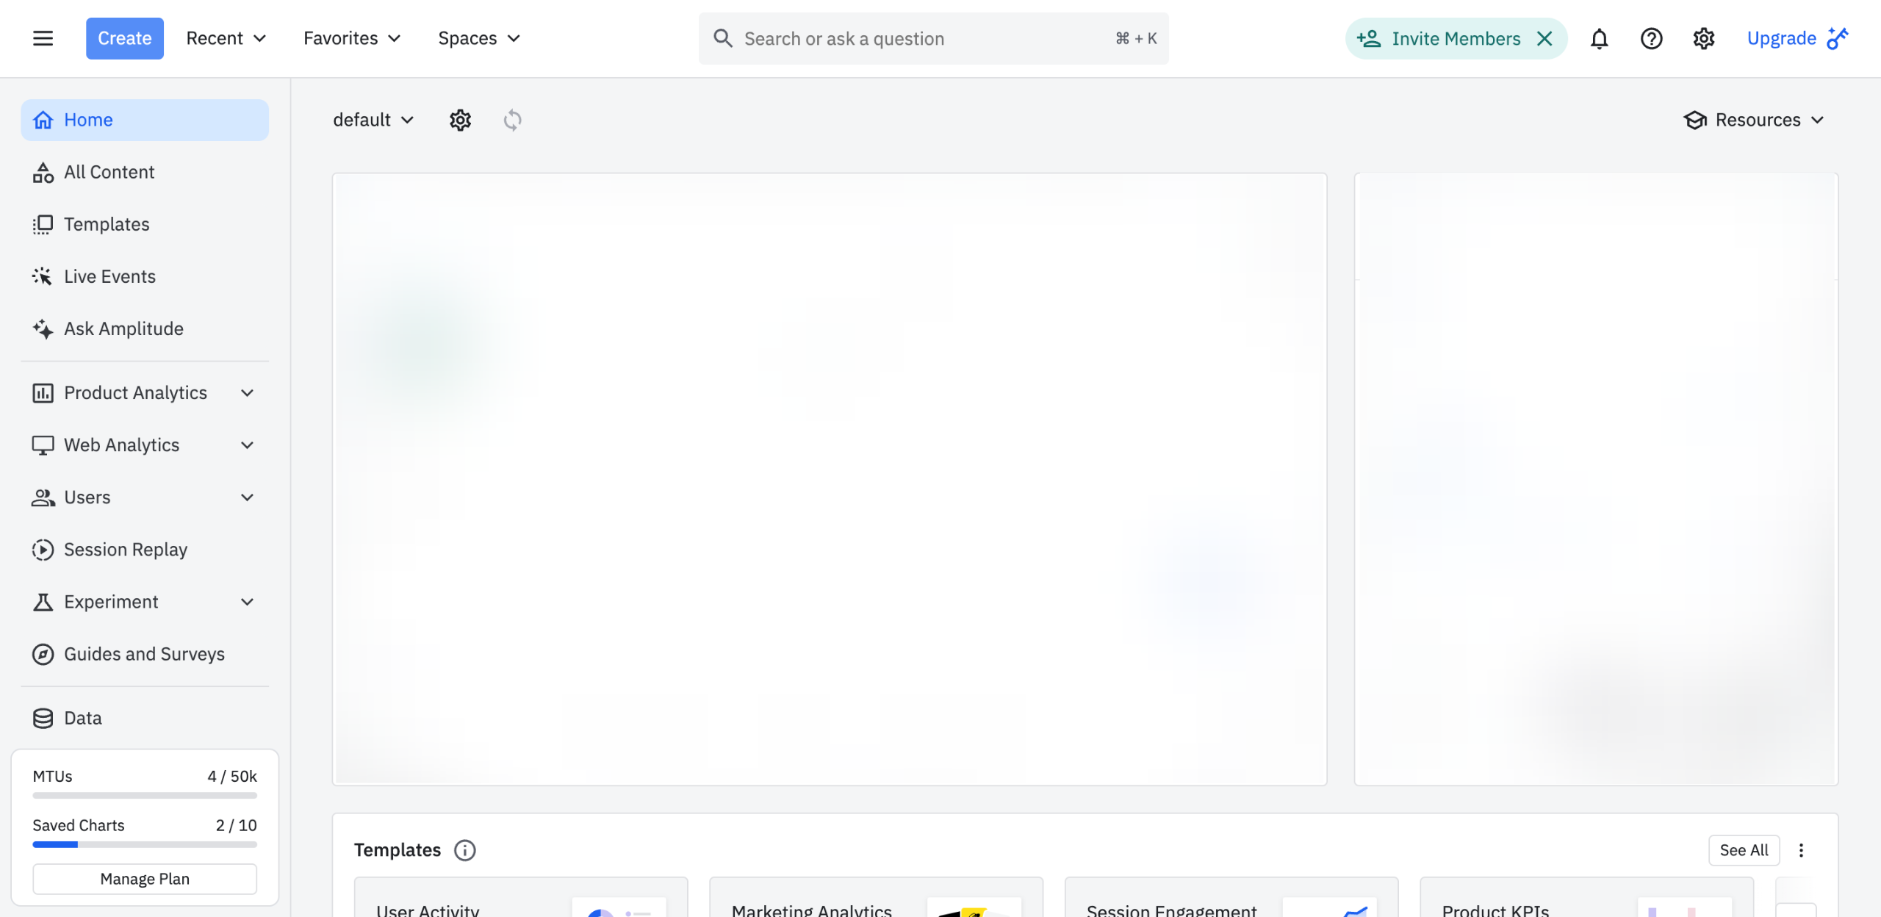
Task: Click the help question mark icon
Action: [x=1651, y=38]
